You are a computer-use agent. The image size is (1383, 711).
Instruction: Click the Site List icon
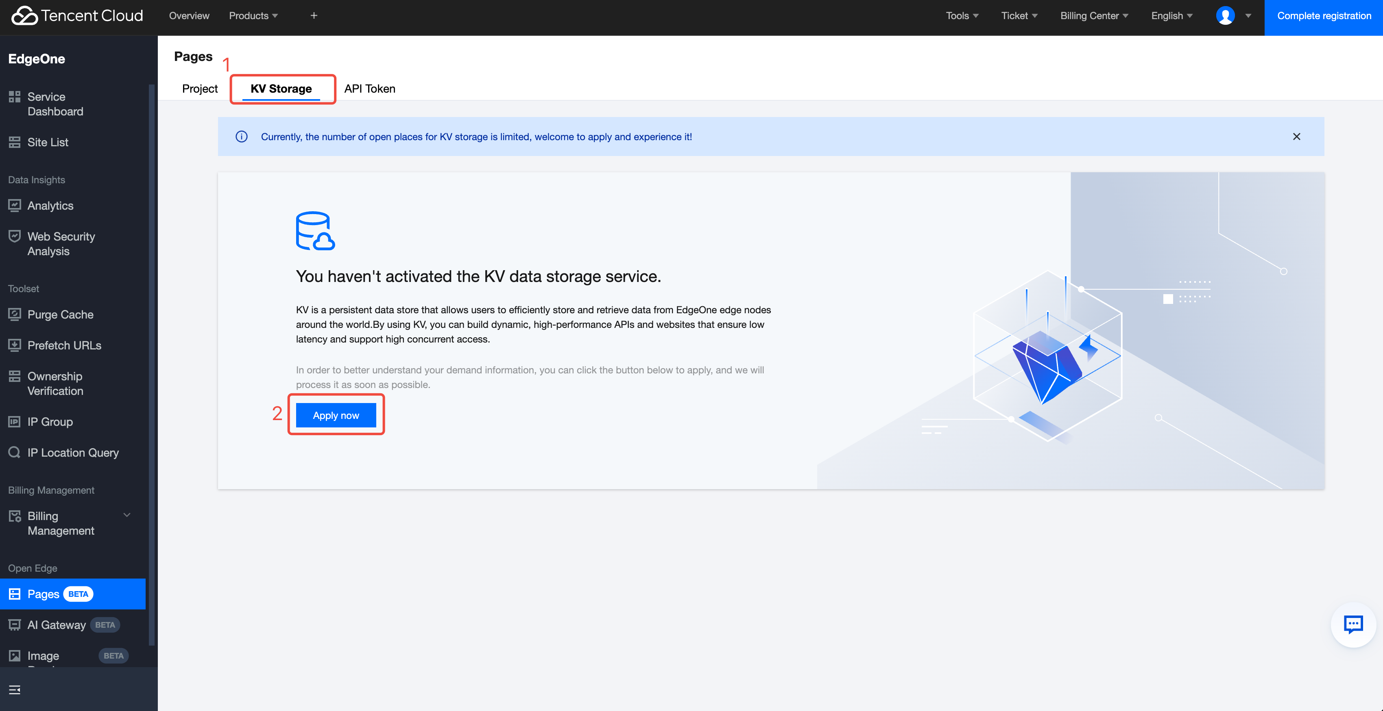tap(15, 142)
